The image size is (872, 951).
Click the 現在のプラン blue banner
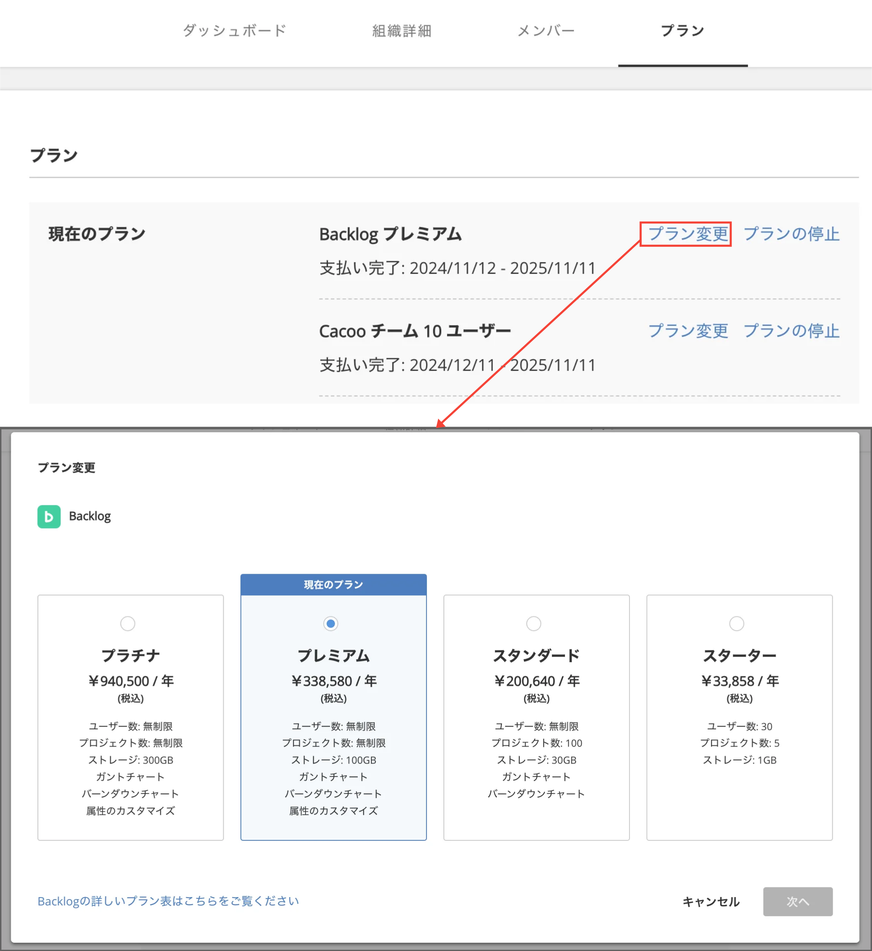[x=334, y=585]
